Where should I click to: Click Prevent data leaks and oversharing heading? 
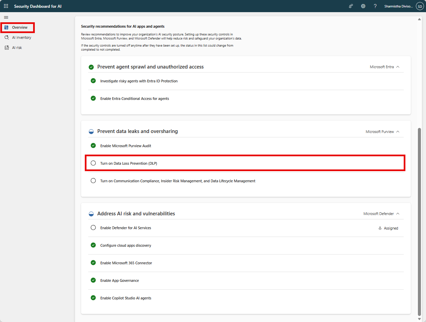pyautogui.click(x=137, y=131)
